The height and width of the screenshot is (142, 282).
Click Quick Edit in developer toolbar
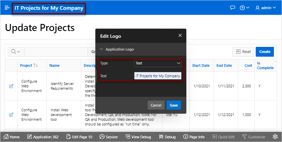223,137
